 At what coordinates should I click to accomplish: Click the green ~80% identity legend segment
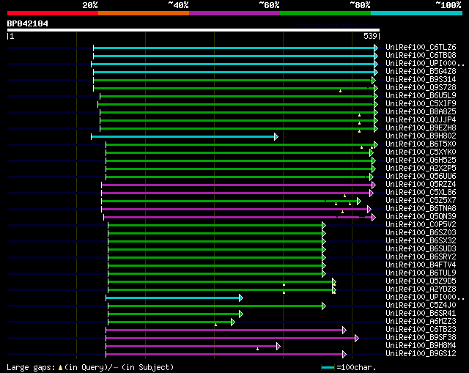point(325,13)
